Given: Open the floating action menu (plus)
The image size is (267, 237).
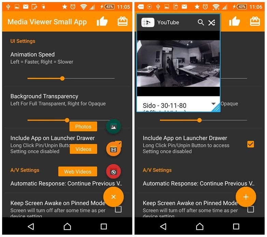Looking at the screenshot, I should coord(246,197).
